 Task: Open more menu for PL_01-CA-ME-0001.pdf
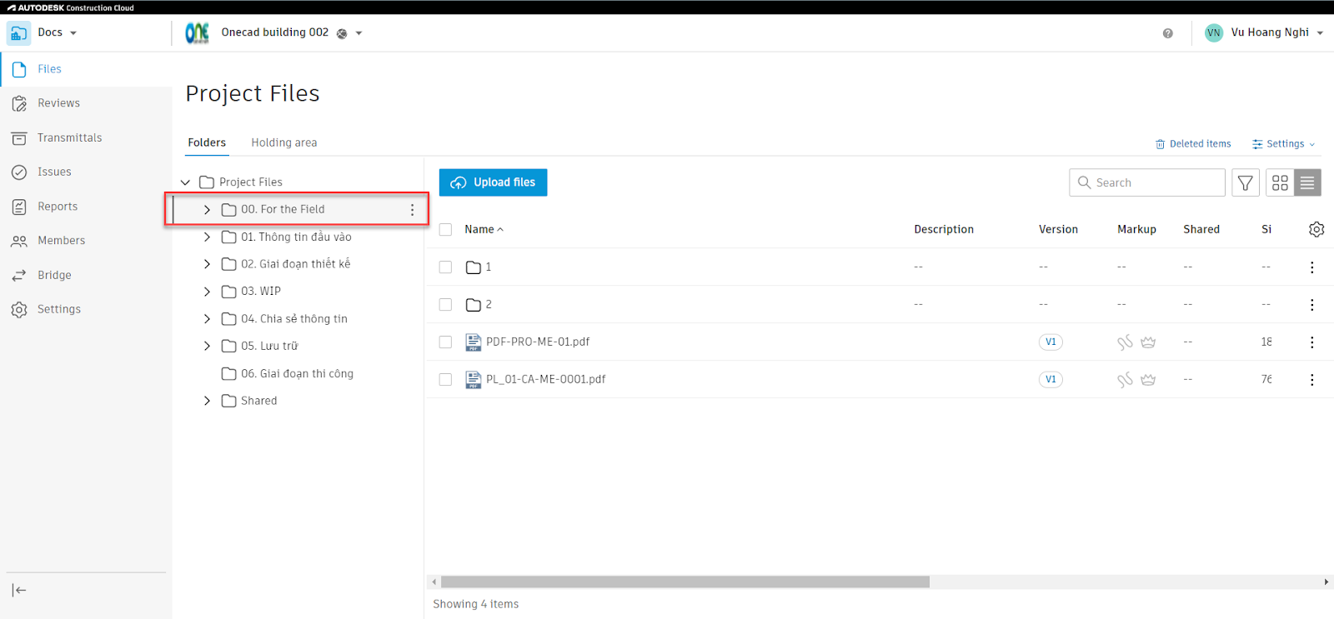(1311, 380)
